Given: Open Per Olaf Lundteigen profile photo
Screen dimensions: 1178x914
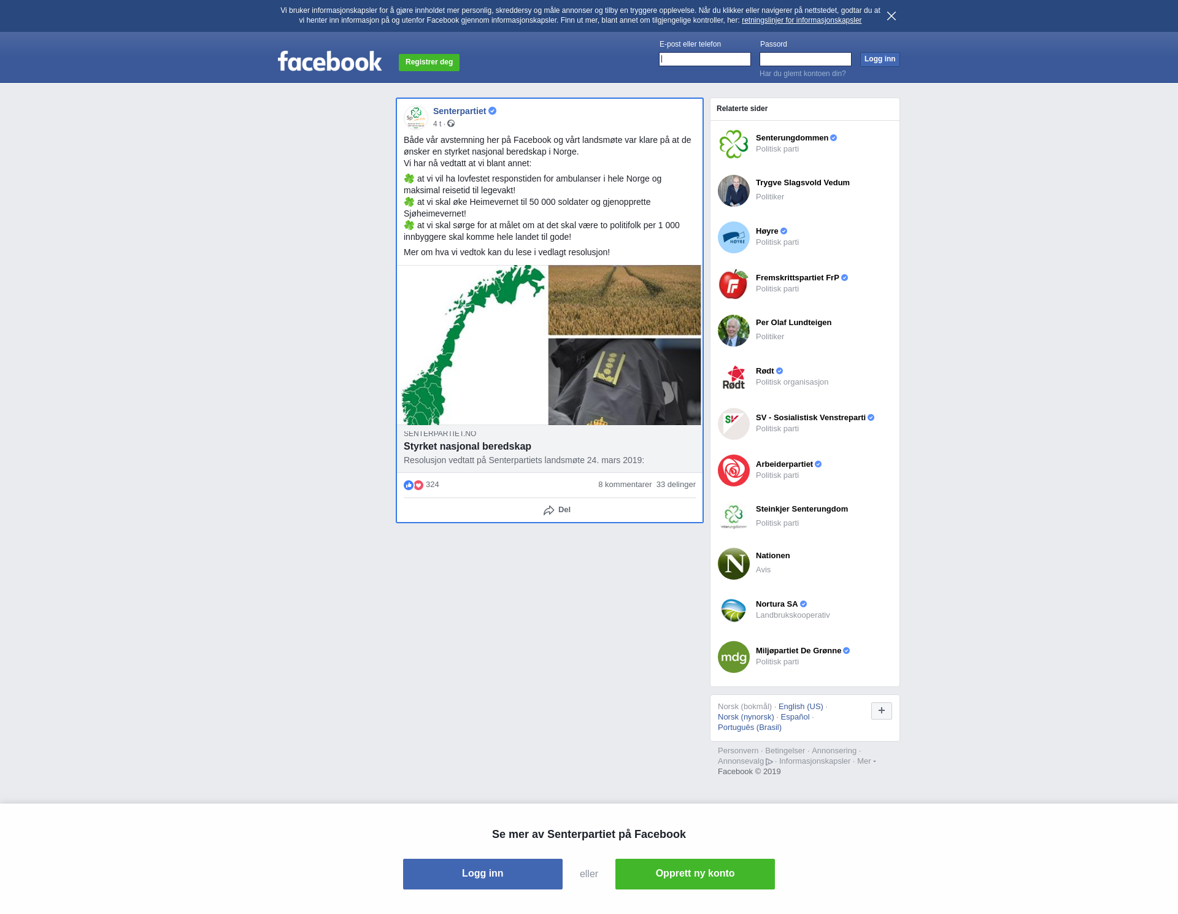Looking at the screenshot, I should (734, 331).
